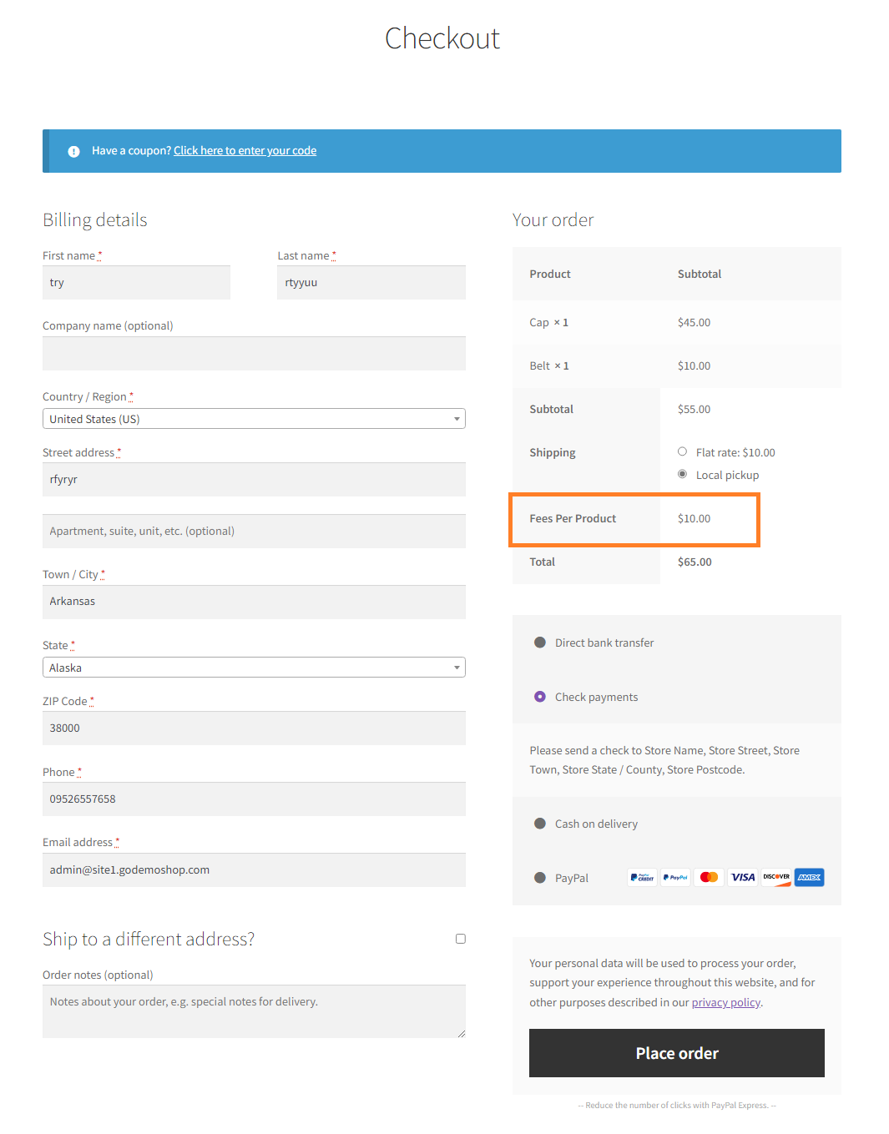Open the privacy policy link
Screen dimensions: 889x1134
(x=725, y=1002)
